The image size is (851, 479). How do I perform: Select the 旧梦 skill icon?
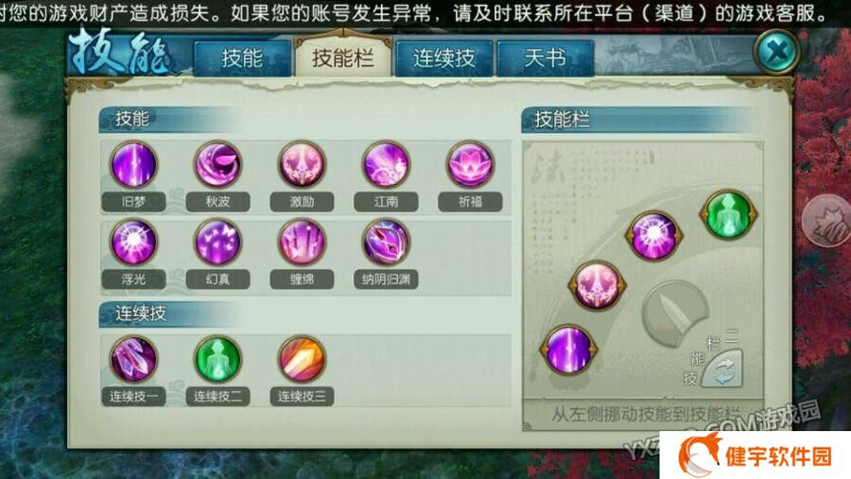tap(133, 164)
